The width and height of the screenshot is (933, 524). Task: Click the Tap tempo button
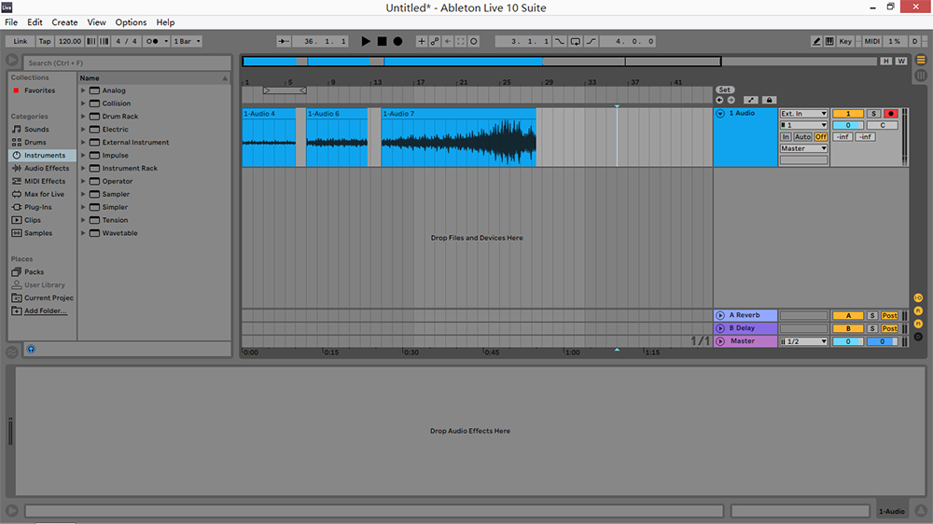[x=45, y=41]
